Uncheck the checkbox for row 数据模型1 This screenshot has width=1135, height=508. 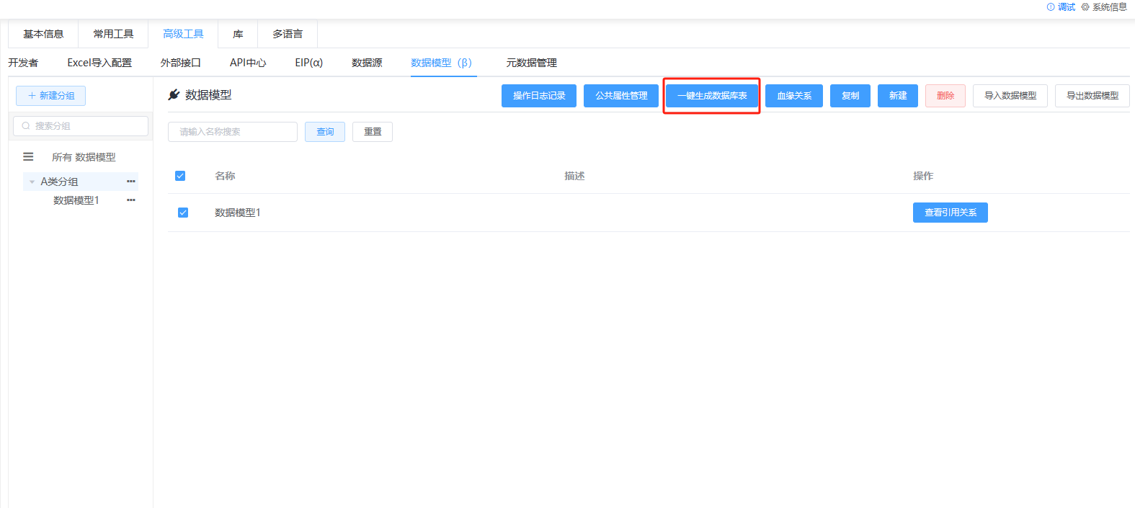pos(183,213)
